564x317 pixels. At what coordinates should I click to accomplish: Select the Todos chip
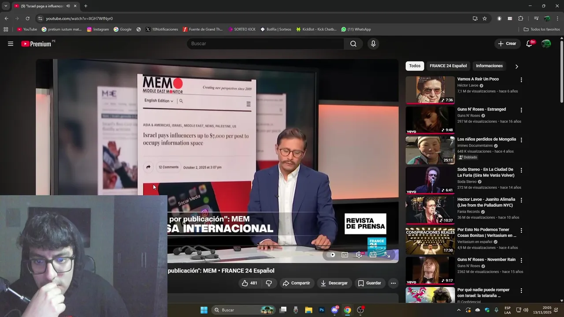[x=415, y=66]
